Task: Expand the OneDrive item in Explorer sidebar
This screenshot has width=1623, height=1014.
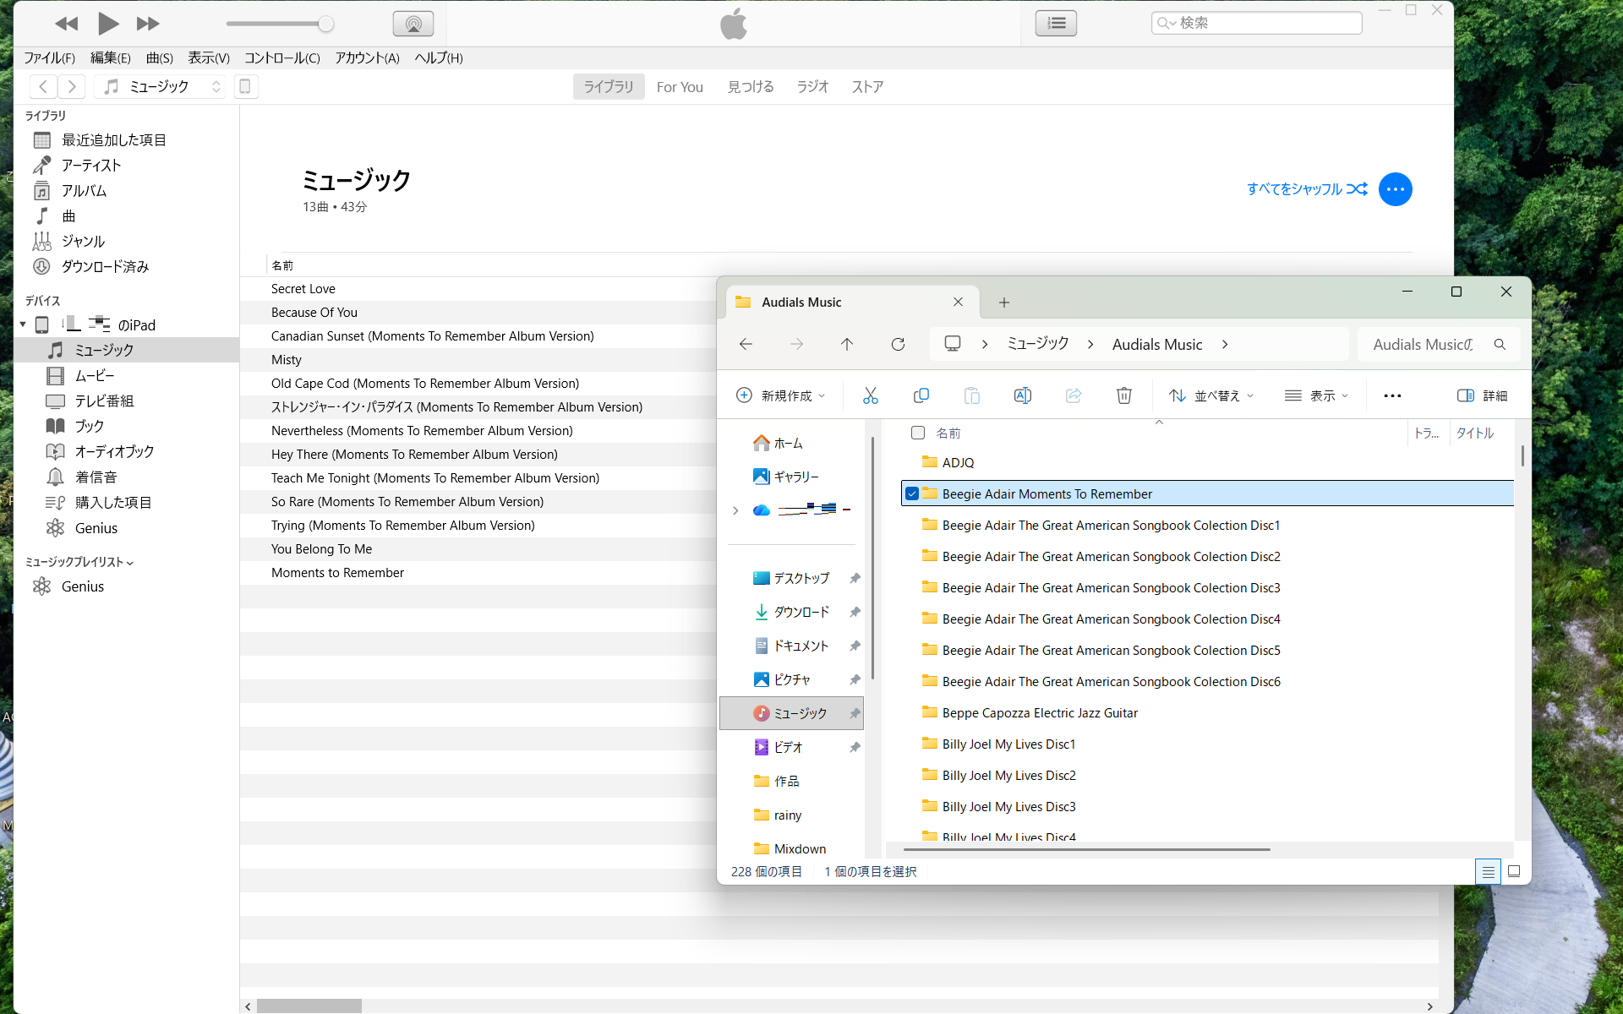Action: [735, 510]
